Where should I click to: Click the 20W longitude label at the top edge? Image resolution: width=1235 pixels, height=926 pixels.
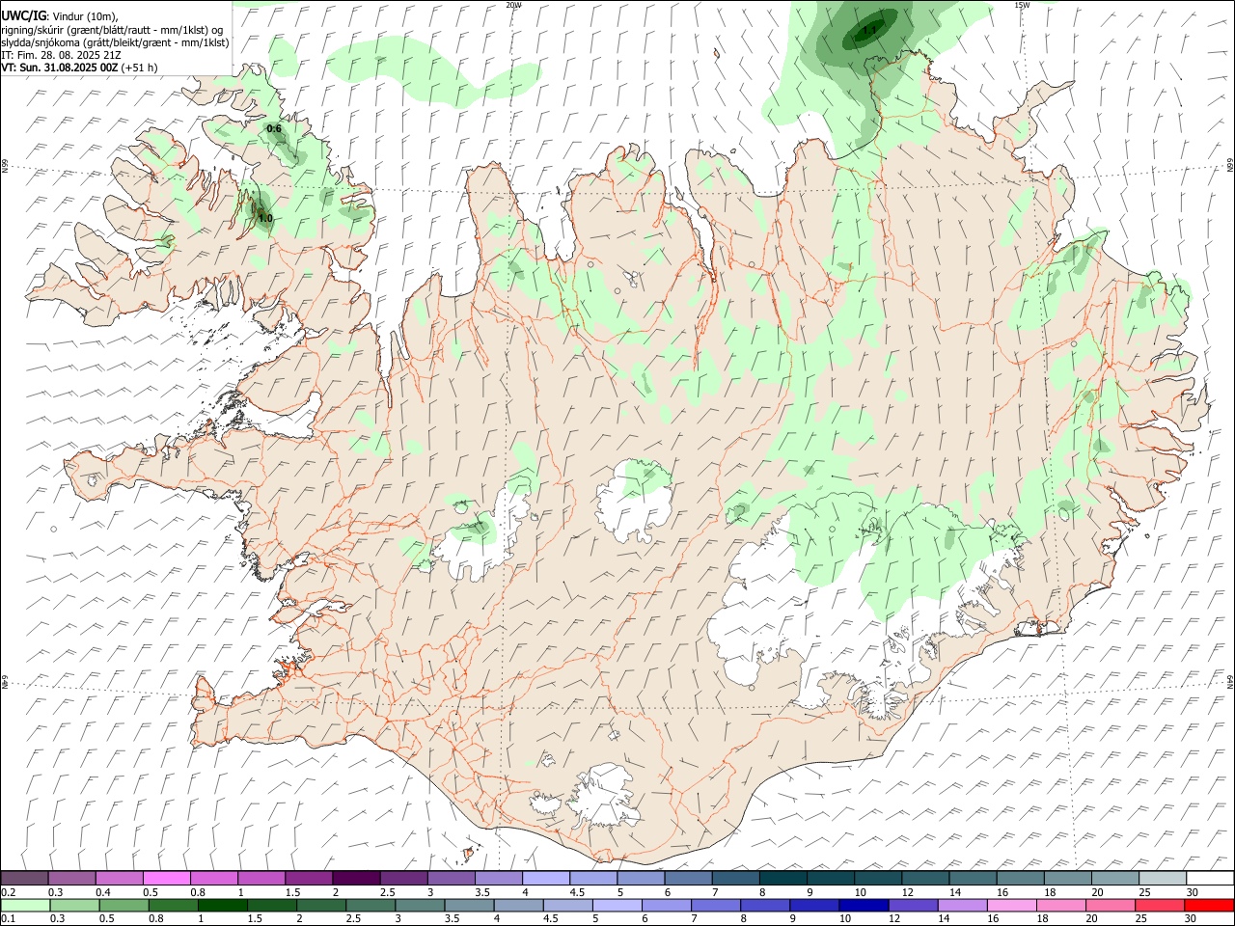[513, 5]
